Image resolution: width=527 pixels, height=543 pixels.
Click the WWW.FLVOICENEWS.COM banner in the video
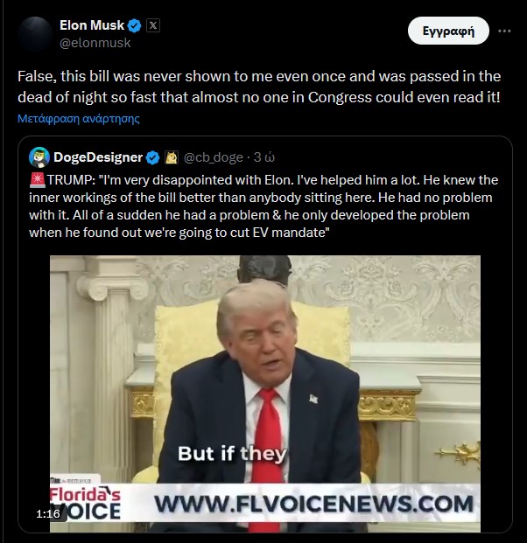coord(313,504)
